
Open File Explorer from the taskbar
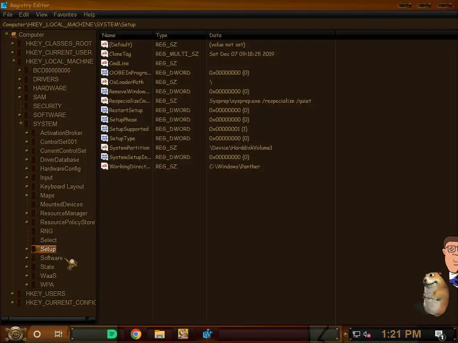[160, 334]
